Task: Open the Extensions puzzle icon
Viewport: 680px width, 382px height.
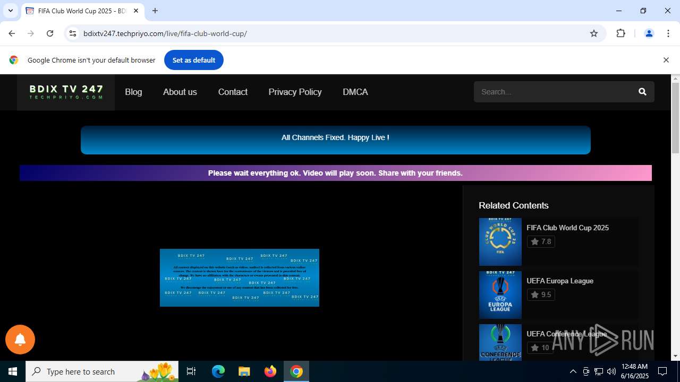Action: click(x=620, y=33)
